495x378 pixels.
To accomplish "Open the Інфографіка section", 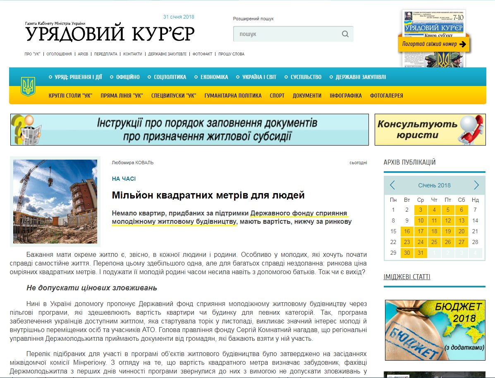I will coord(346,96).
